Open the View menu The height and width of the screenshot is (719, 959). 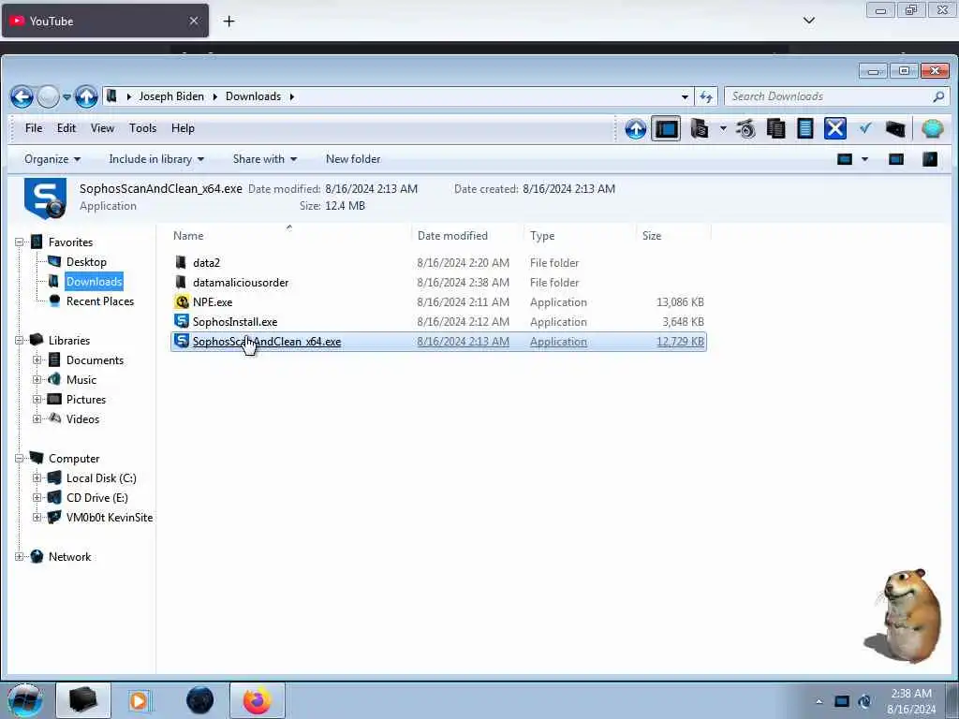point(102,128)
